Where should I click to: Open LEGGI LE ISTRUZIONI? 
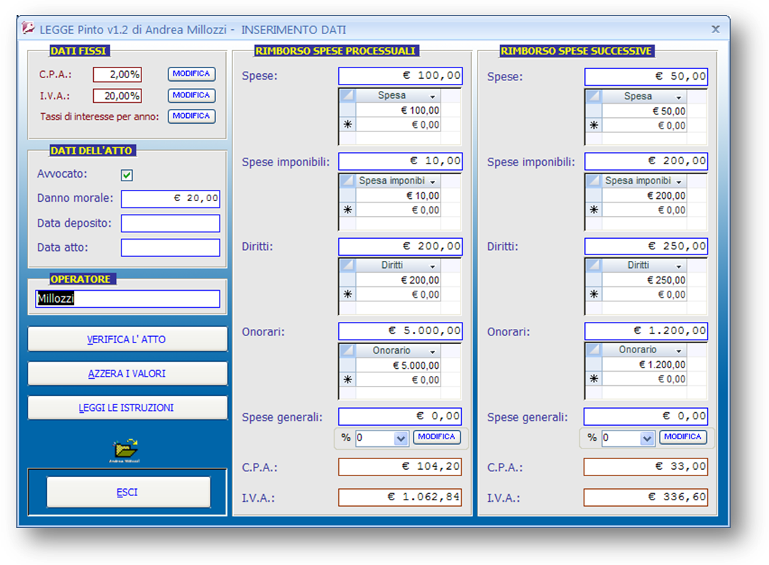(x=127, y=408)
